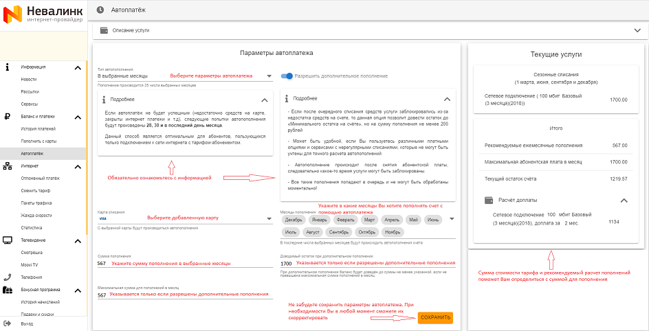Click the exit icon next to Выход

pyautogui.click(x=7, y=323)
